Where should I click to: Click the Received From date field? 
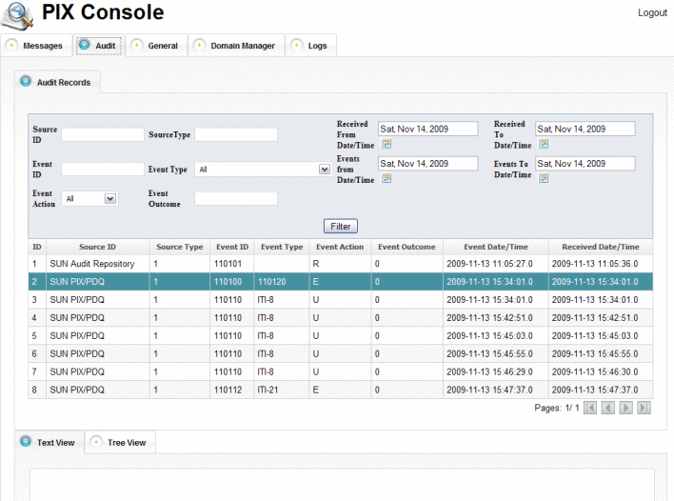click(x=427, y=129)
